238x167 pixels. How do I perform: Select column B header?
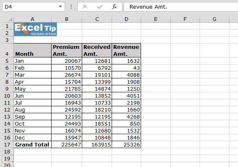(67, 19)
